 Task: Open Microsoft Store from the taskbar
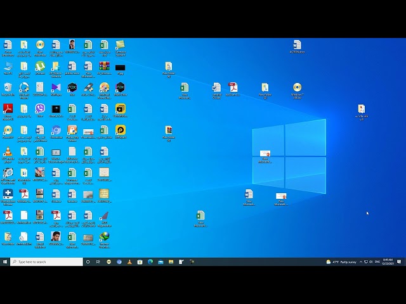(x=140, y=262)
